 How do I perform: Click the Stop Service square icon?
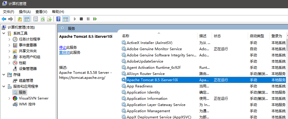click(81, 19)
